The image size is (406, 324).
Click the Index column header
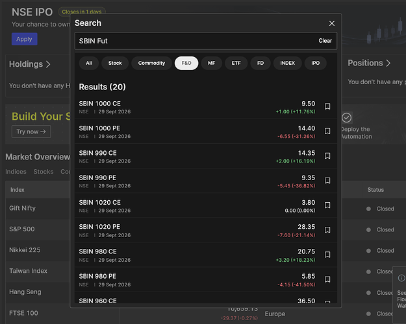(x=18, y=190)
